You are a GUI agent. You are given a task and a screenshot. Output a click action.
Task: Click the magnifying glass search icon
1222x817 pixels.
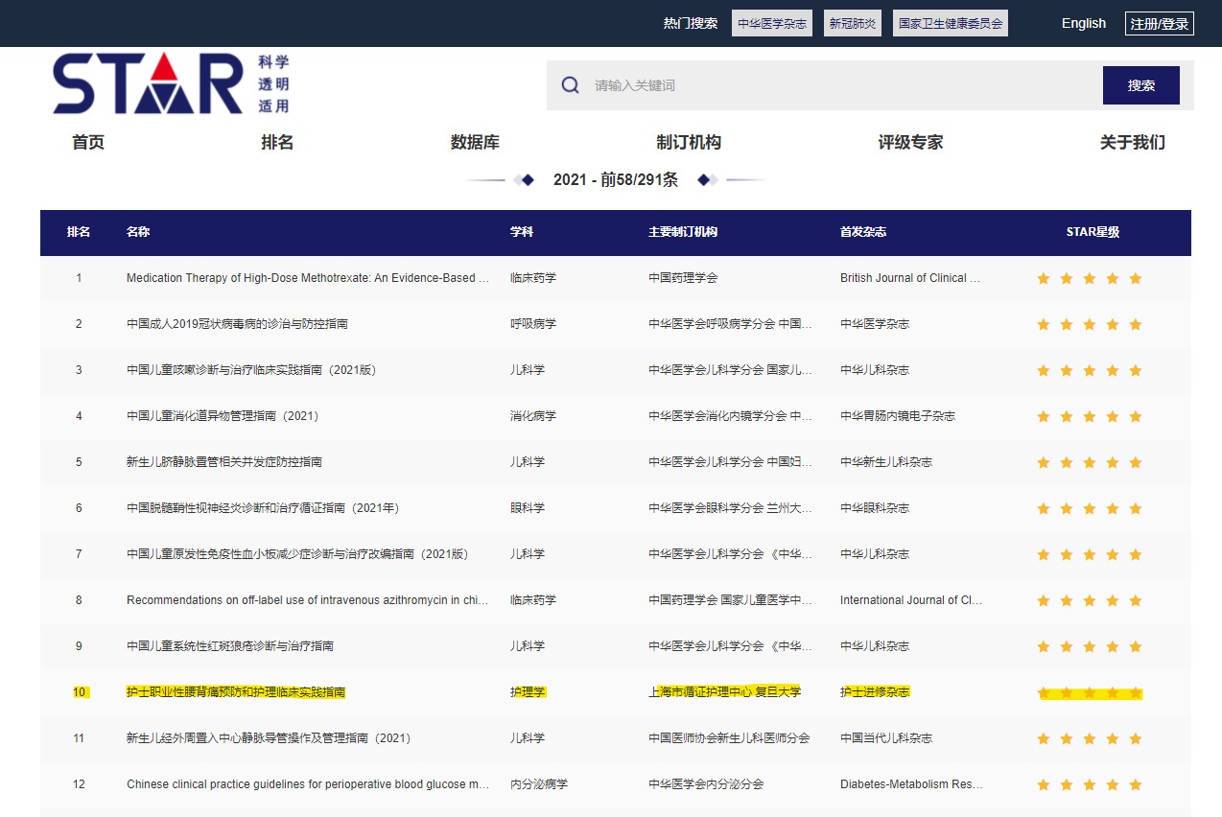tap(570, 85)
